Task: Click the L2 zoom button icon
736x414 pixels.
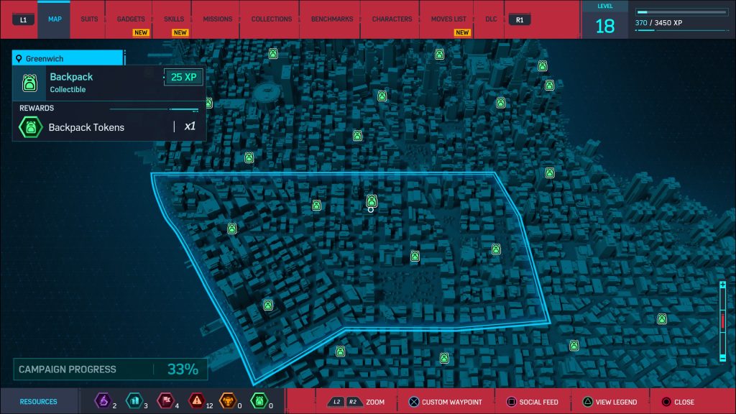Action: pyautogui.click(x=336, y=402)
